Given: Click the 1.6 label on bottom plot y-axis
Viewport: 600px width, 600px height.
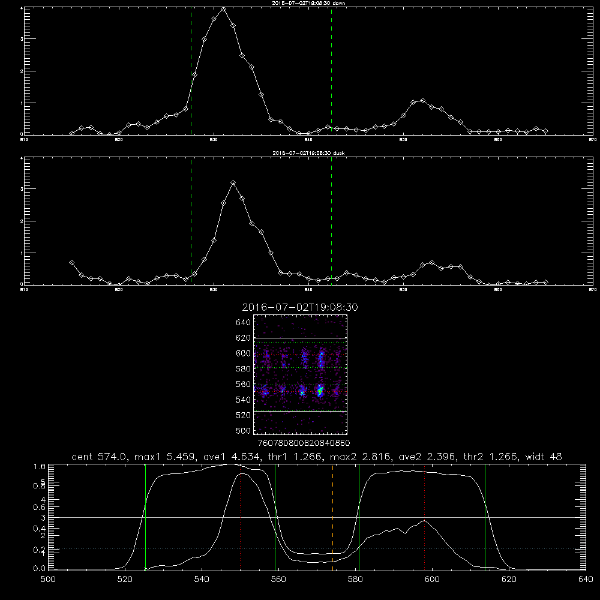Looking at the screenshot, I should (x=40, y=466).
